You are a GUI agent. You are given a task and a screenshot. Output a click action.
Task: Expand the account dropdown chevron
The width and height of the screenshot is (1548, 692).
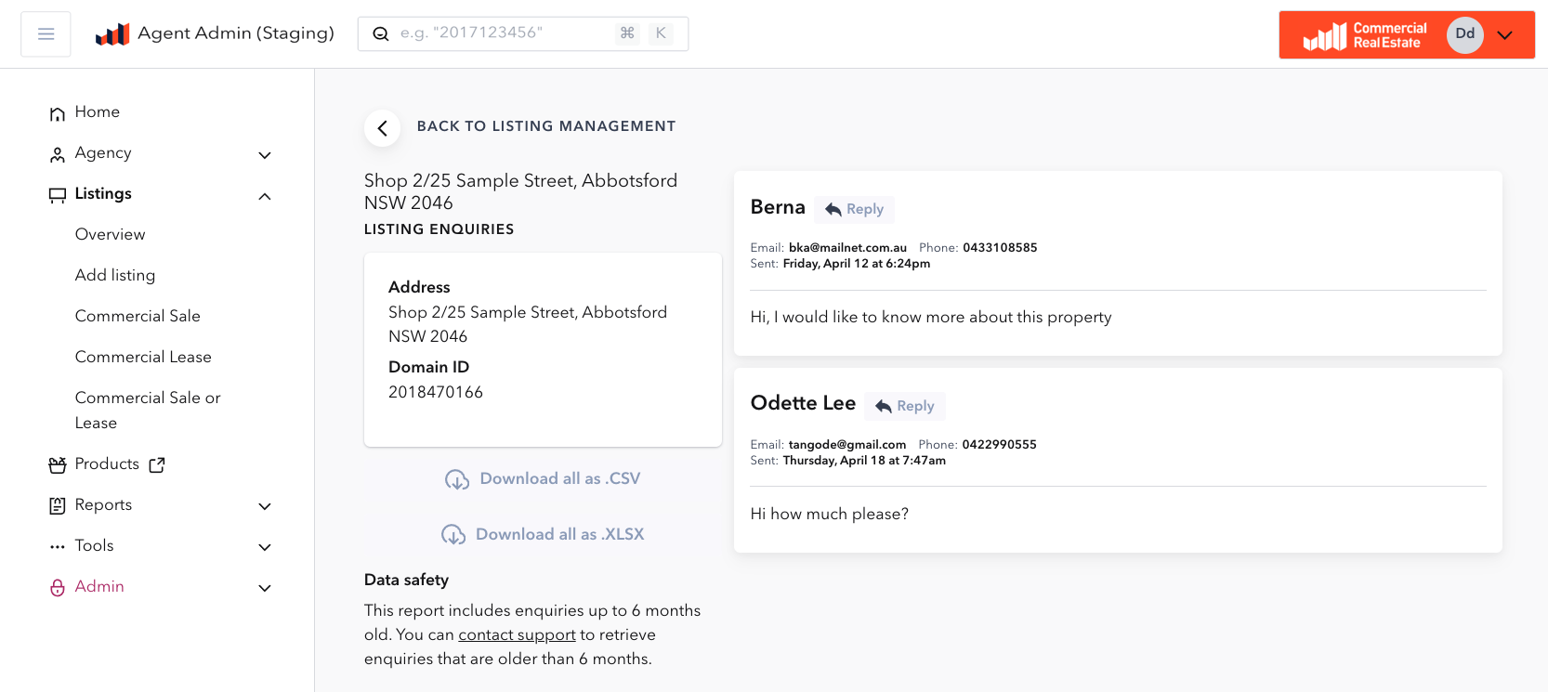[x=1505, y=35]
